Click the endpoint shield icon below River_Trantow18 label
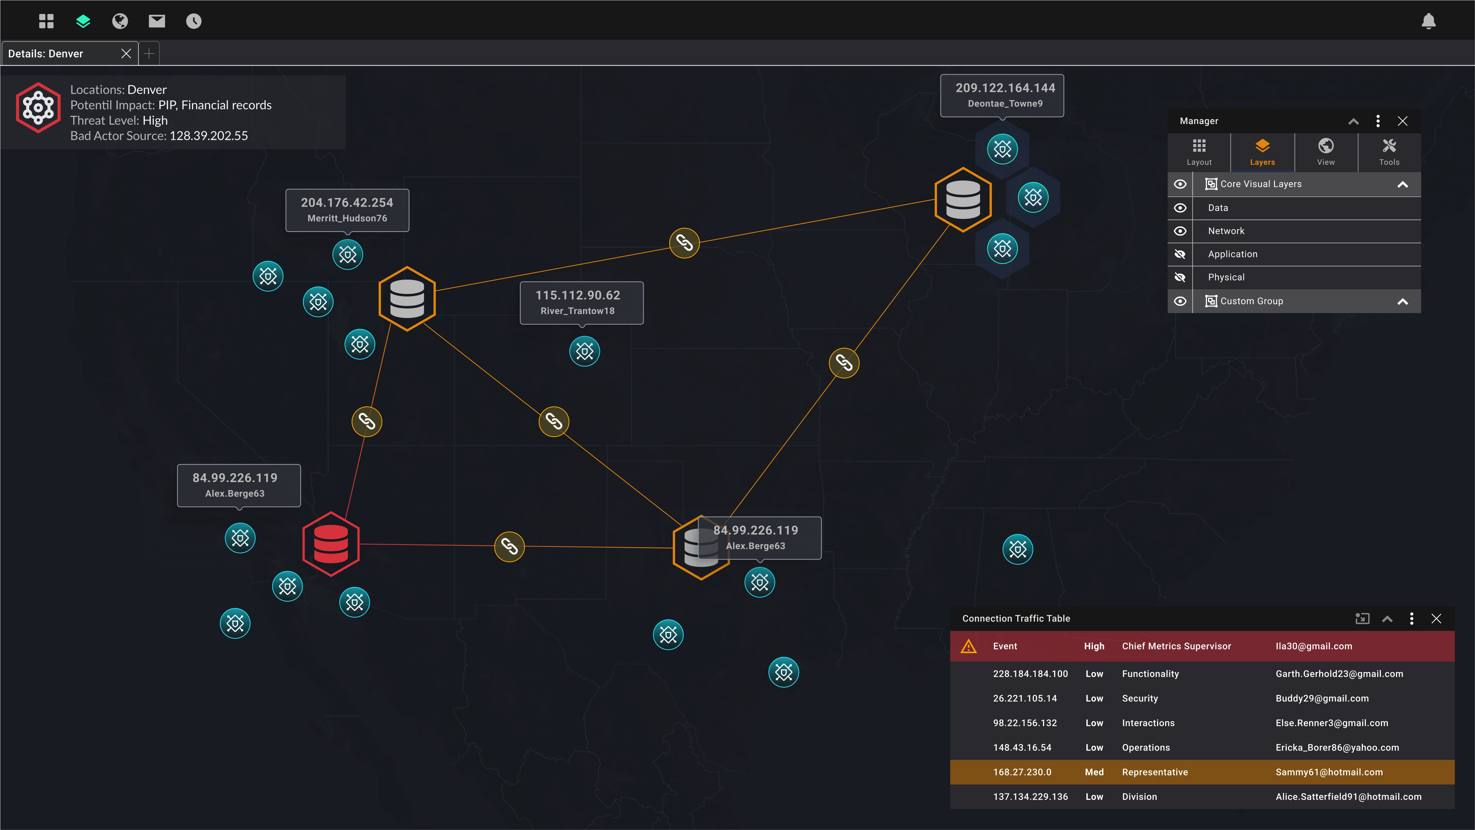 584,351
